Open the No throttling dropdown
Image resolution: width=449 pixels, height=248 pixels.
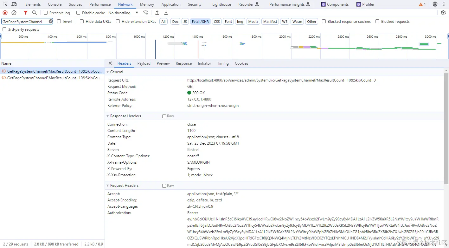pyautogui.click(x=123, y=13)
